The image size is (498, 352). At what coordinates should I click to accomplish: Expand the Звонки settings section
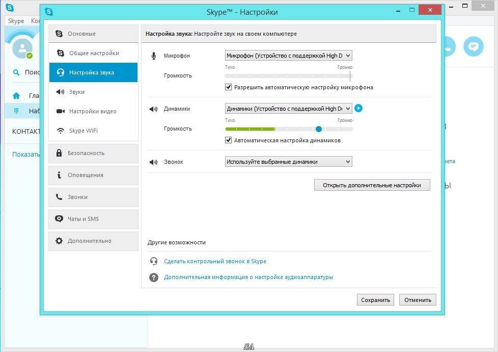(93, 197)
